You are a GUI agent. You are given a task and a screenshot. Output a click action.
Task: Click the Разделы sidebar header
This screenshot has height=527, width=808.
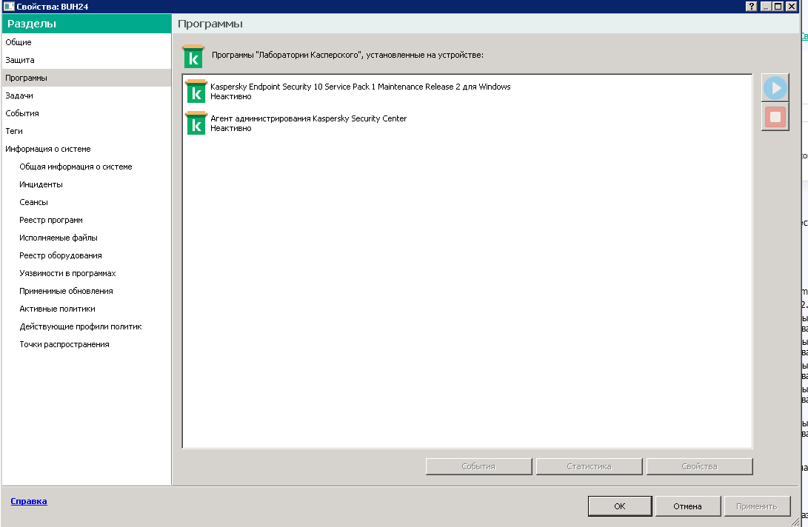pyautogui.click(x=87, y=24)
